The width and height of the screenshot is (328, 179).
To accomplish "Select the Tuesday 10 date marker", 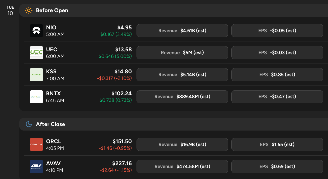I will [x=10, y=11].
